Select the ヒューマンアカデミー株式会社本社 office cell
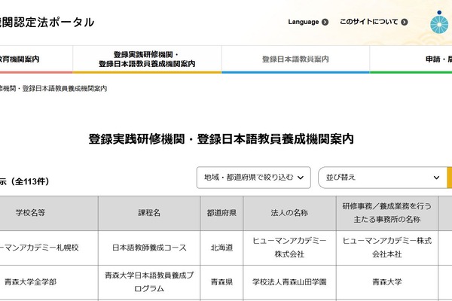The width and height of the screenshot is (452, 301). (x=387, y=248)
